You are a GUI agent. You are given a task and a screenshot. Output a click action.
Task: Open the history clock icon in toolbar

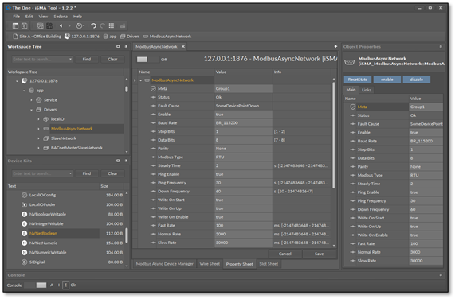80,25
